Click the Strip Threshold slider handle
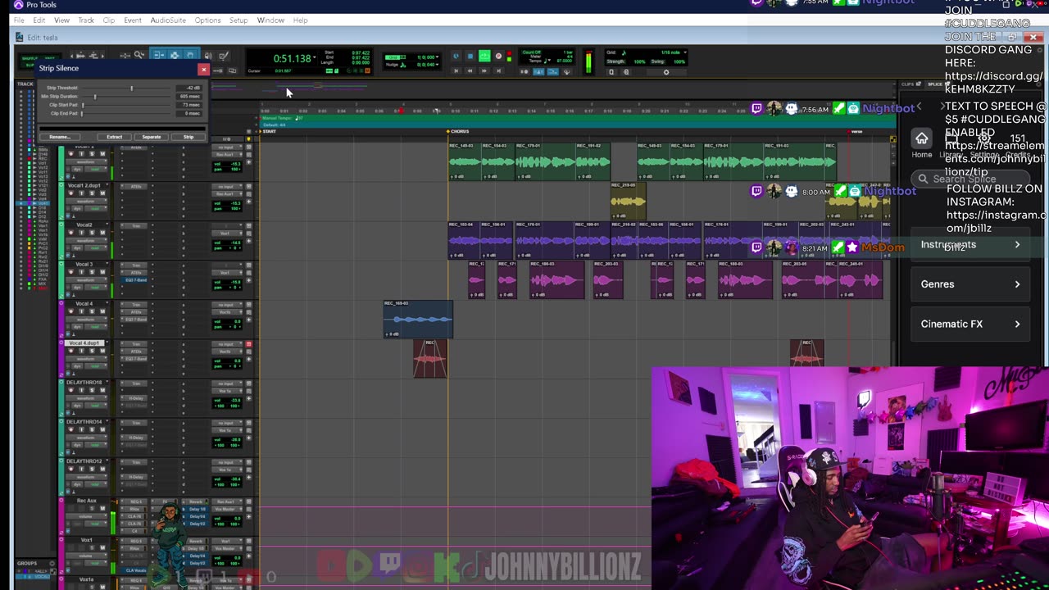The height and width of the screenshot is (590, 1049). click(x=131, y=88)
